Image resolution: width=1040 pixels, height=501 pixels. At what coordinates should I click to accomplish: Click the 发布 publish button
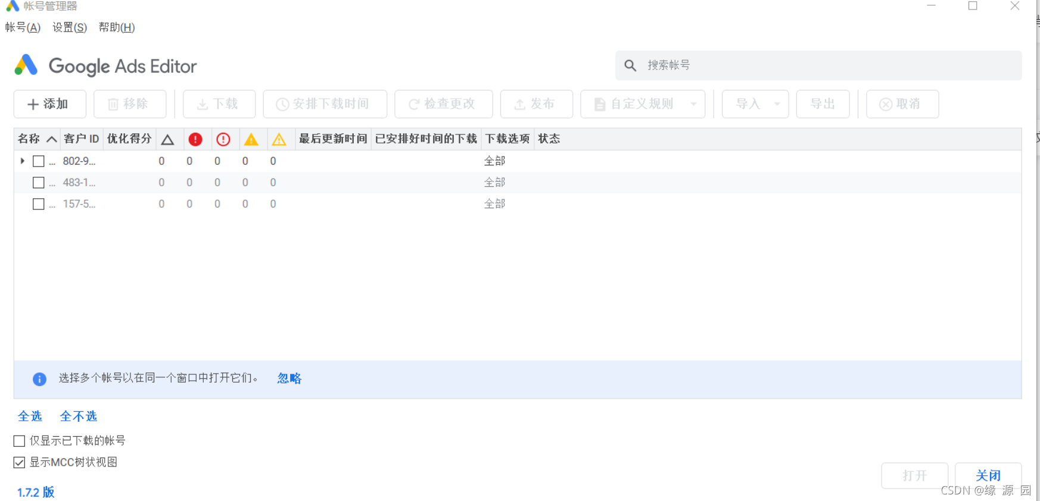[537, 104]
